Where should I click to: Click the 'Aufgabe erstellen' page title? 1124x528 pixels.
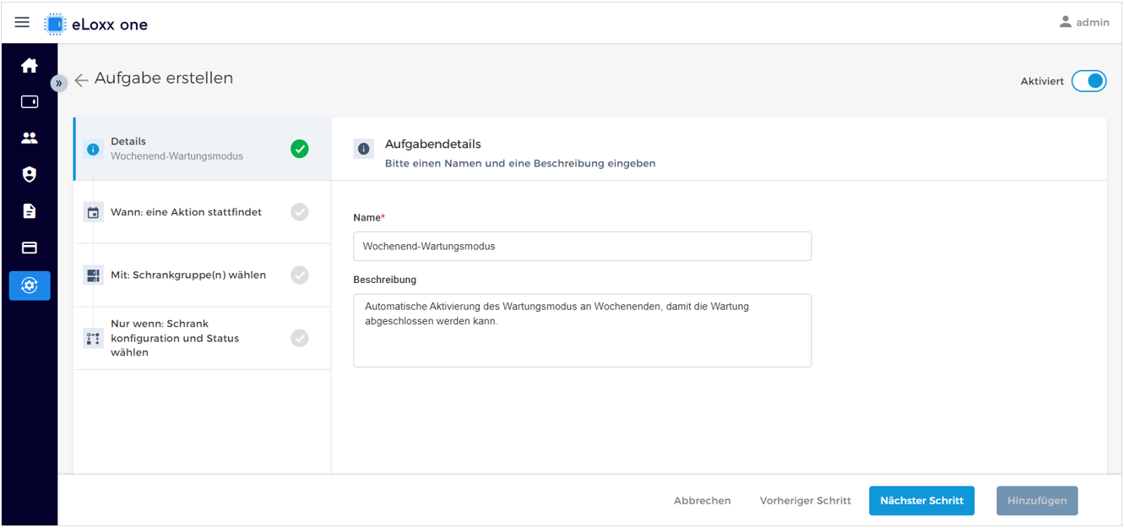(x=164, y=79)
